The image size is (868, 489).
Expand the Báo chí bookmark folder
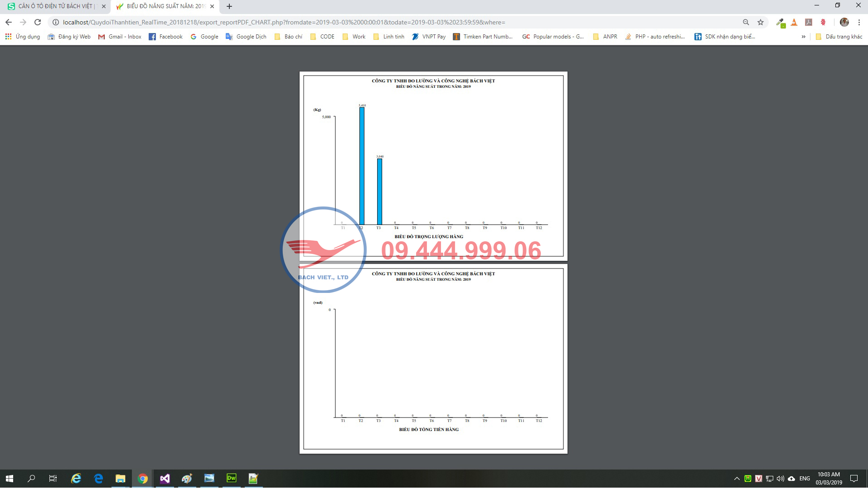point(288,37)
